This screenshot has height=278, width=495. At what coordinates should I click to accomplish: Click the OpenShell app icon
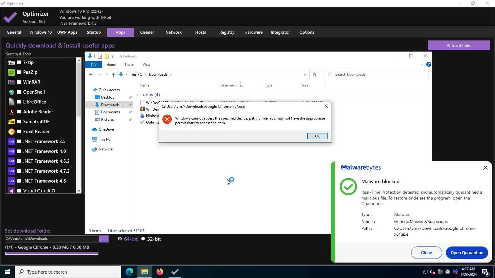point(11,92)
